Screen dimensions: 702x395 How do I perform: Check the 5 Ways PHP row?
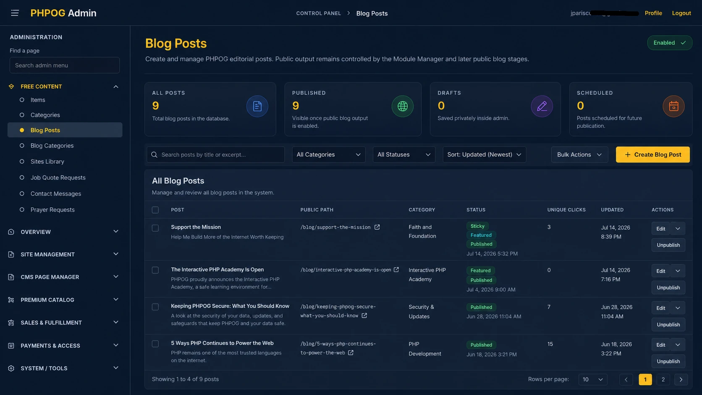tap(155, 344)
